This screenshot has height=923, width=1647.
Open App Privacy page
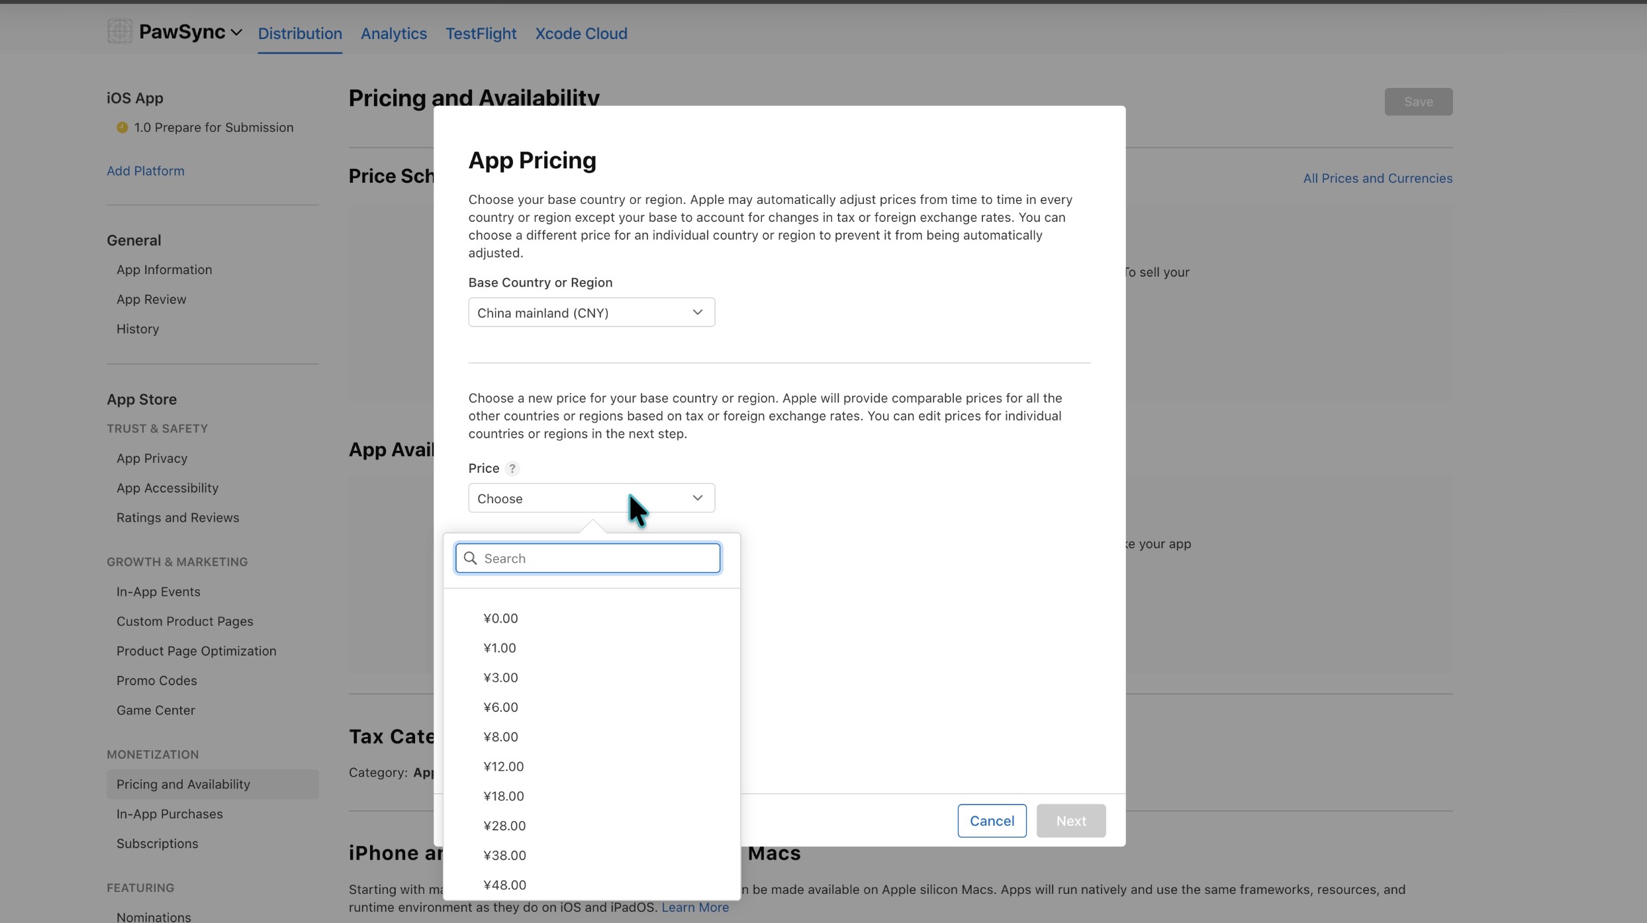(152, 458)
